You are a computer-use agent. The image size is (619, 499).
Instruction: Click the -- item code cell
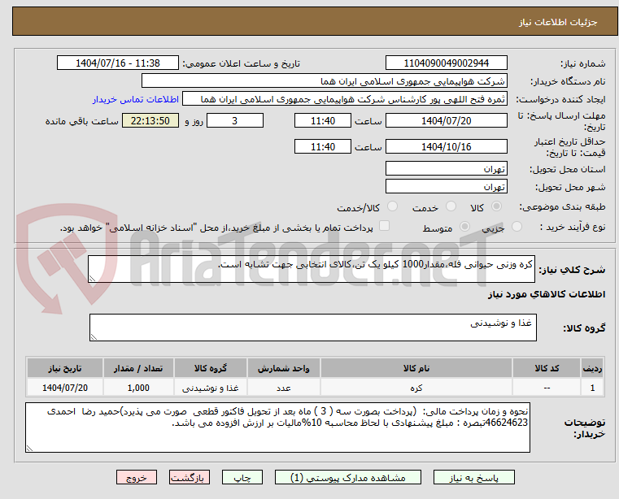click(x=547, y=388)
